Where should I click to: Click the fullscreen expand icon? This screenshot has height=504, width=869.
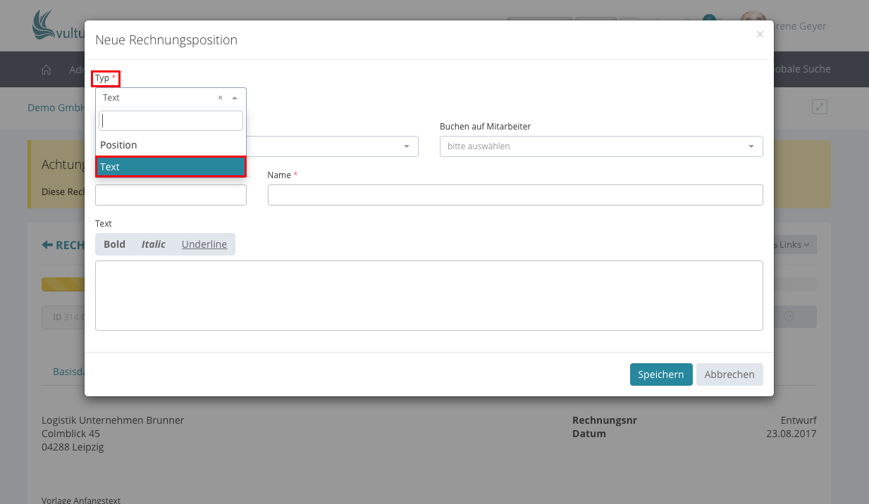(819, 107)
